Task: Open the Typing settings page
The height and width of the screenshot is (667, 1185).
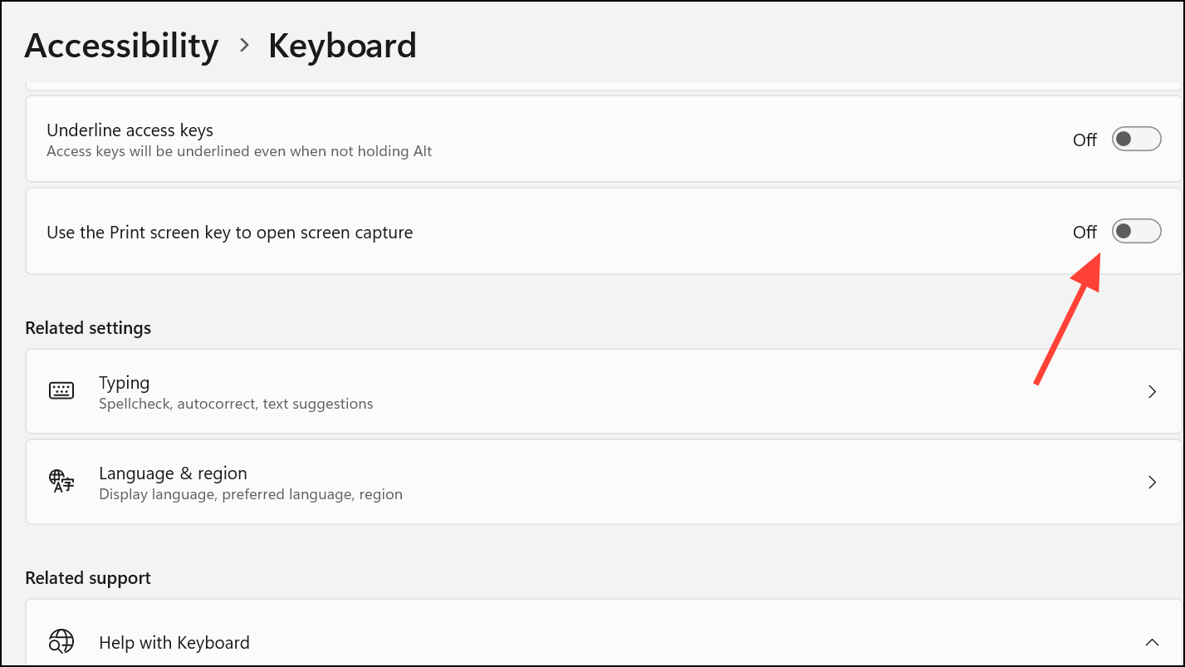Action: pyautogui.click(x=603, y=392)
